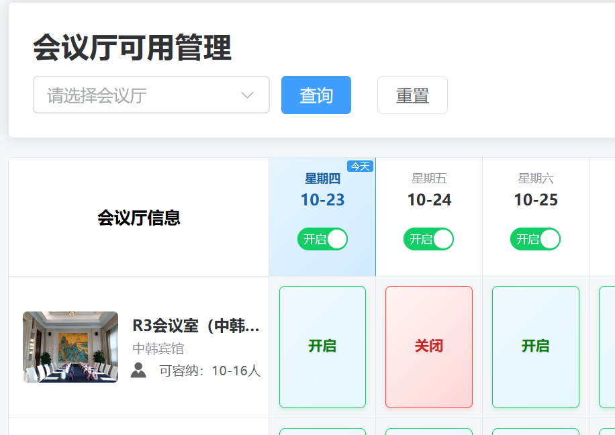Switch off the 10-24 Friday toggle
Viewport: 615px width, 435px height.
pos(428,239)
